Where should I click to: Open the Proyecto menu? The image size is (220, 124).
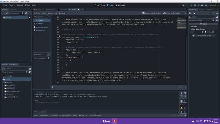(x=12, y=5)
